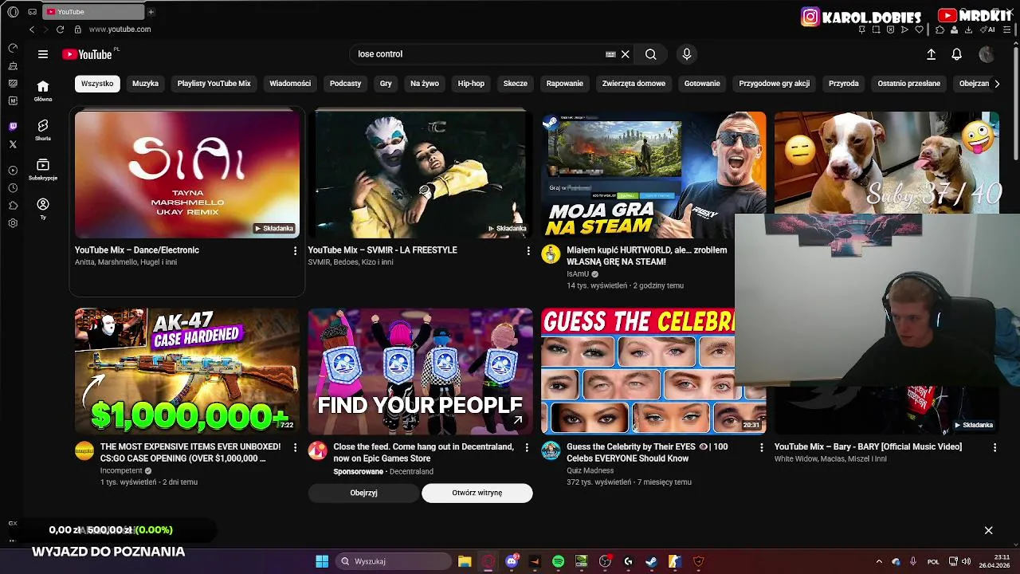Open the SIAIA Dance/Electronic mix thumbnail

[187, 175]
